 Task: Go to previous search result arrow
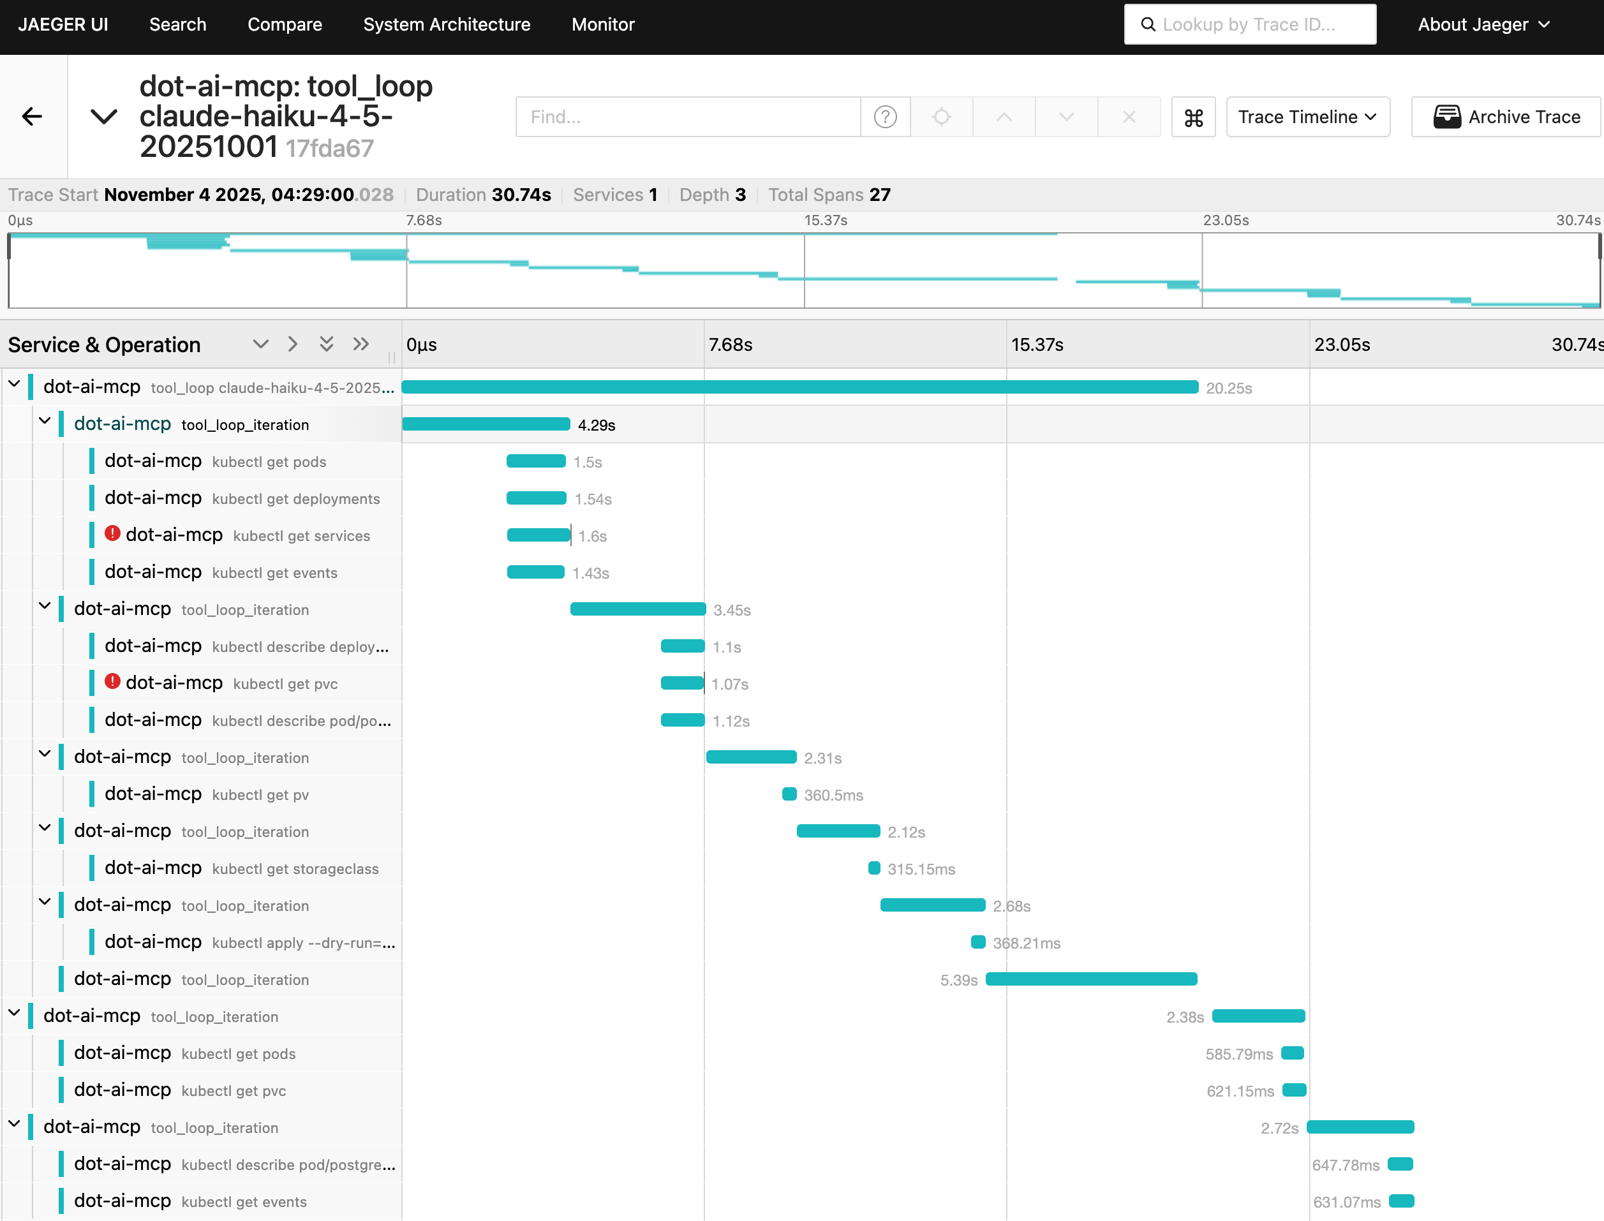coord(1004,117)
